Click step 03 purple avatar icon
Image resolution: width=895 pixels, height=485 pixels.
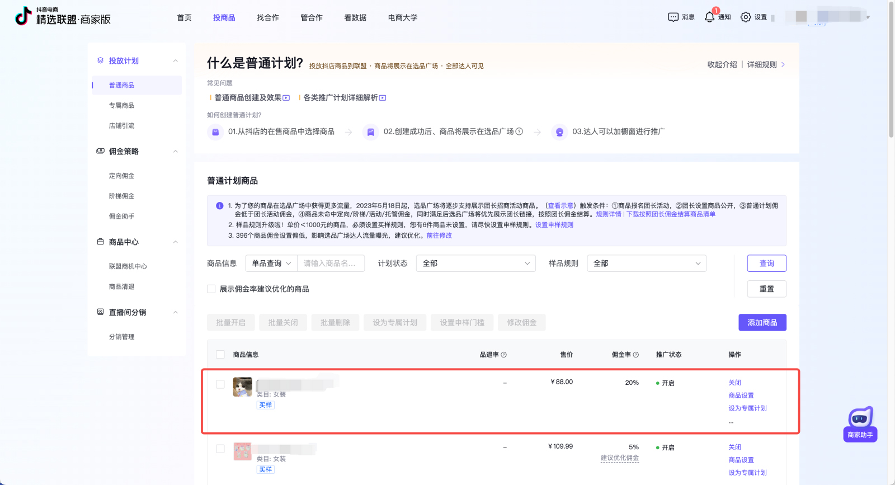coord(559,132)
